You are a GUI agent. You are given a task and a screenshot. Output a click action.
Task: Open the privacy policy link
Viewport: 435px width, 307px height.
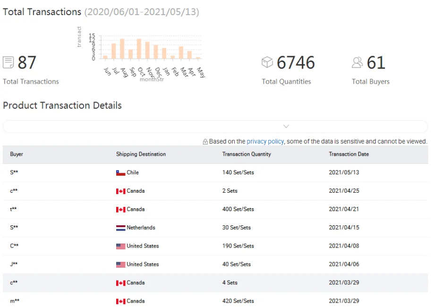click(x=265, y=141)
